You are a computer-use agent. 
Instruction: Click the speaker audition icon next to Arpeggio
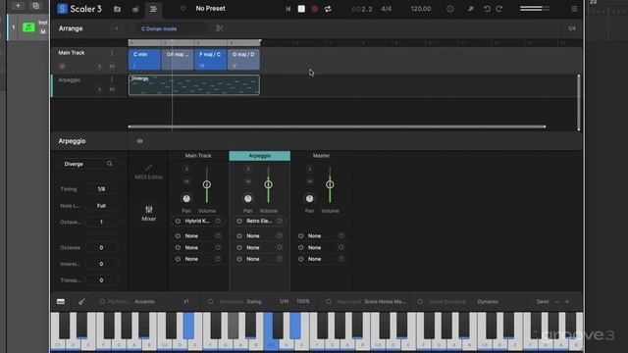pyautogui.click(x=139, y=141)
